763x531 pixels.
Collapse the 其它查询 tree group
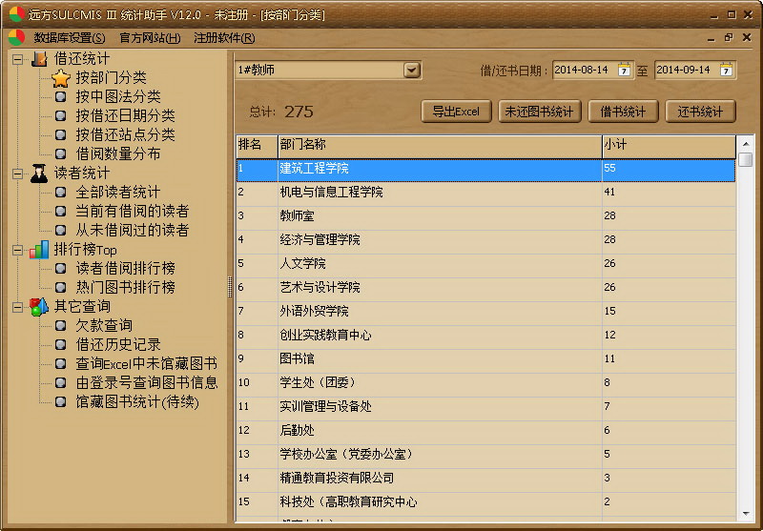coord(17,307)
